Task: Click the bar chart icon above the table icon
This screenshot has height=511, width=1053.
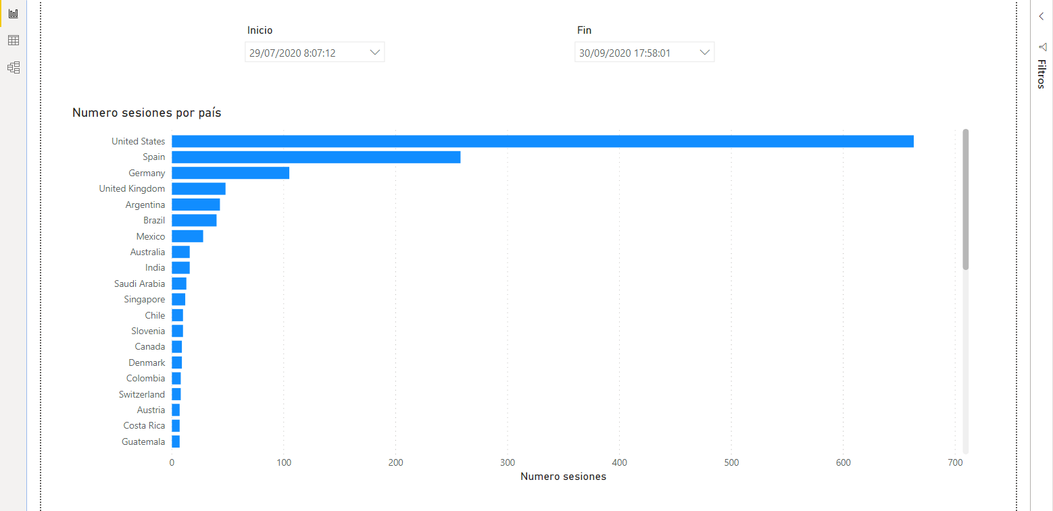Action: pos(13,13)
